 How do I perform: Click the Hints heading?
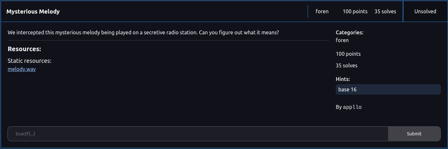343,79
